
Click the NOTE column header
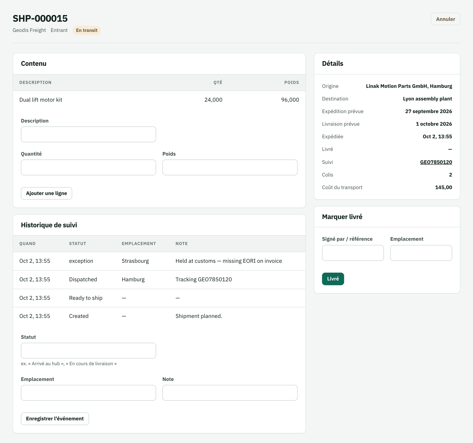tap(182, 244)
